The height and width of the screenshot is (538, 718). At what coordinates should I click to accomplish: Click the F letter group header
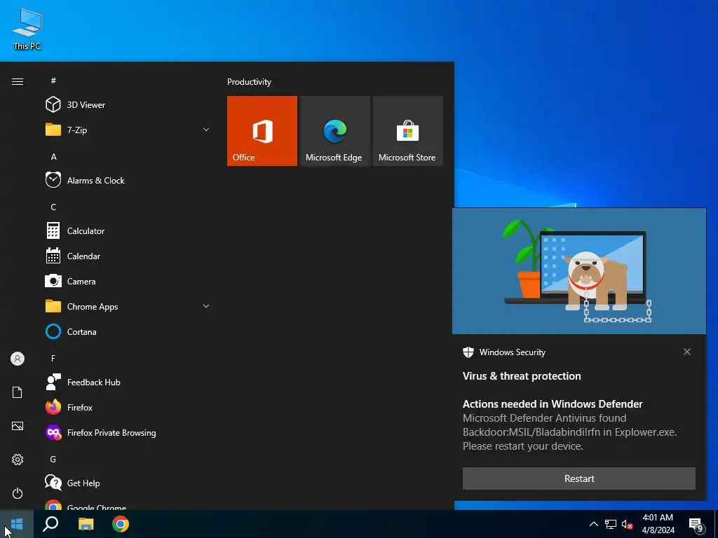[x=53, y=358]
